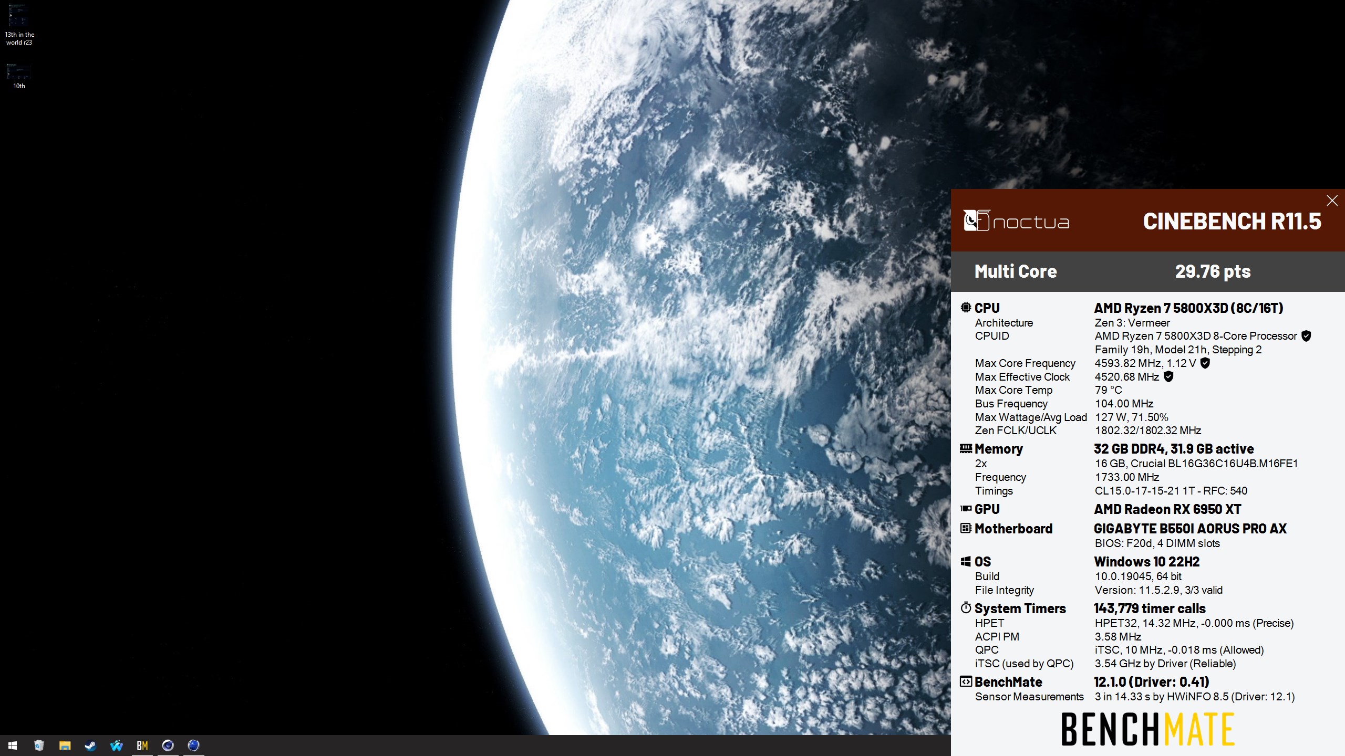
Task: Click the '104.00 MHz' bus frequency value
Action: tap(1124, 404)
